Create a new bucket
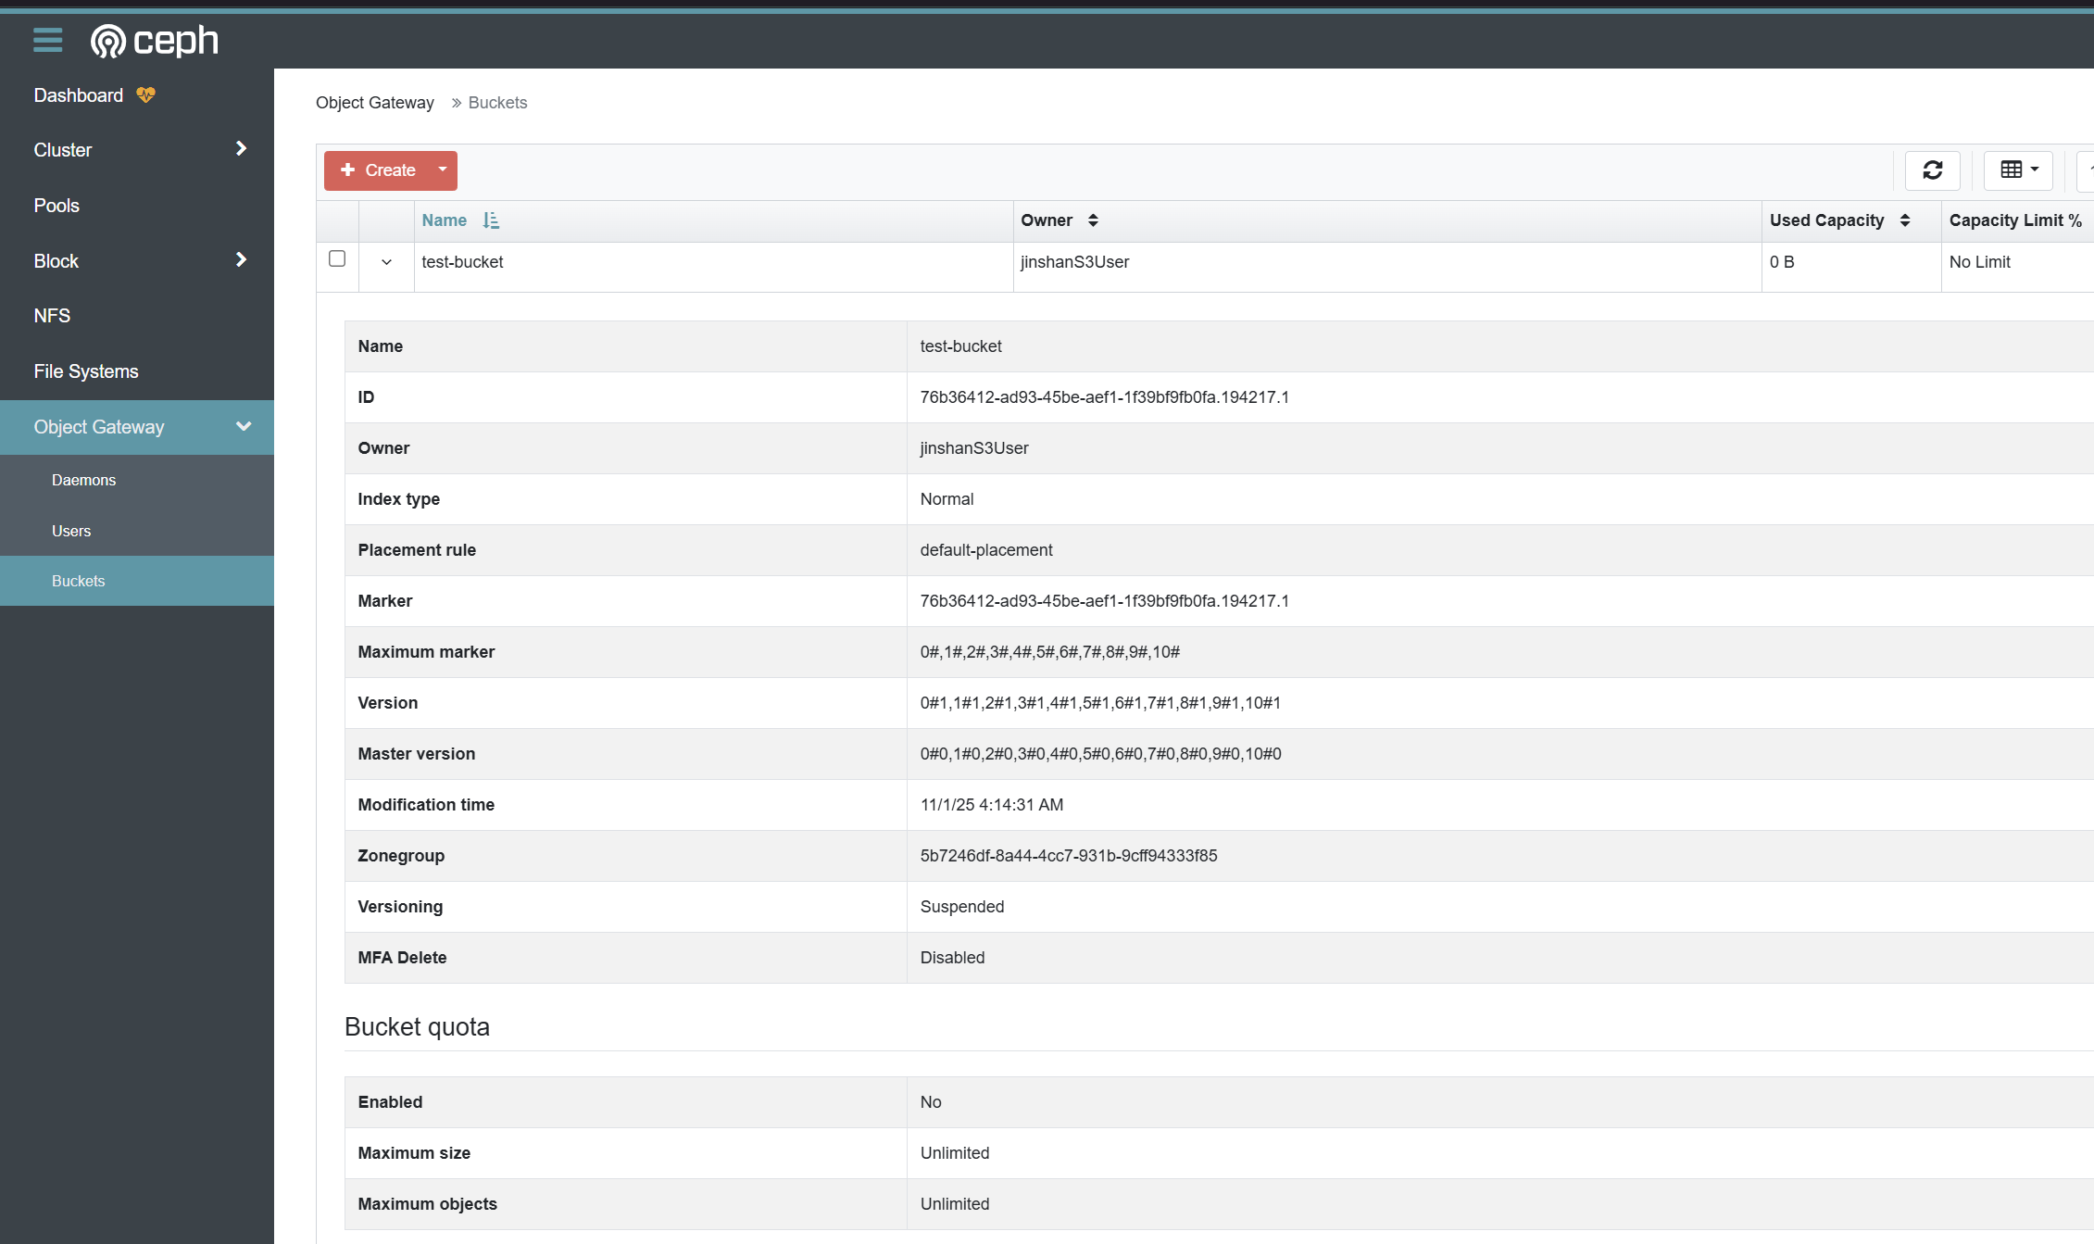Image resolution: width=2094 pixels, height=1244 pixels. tap(378, 170)
